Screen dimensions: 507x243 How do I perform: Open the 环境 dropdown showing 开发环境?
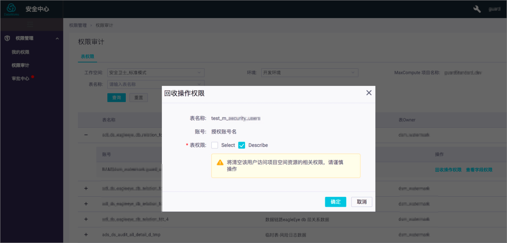(310, 72)
